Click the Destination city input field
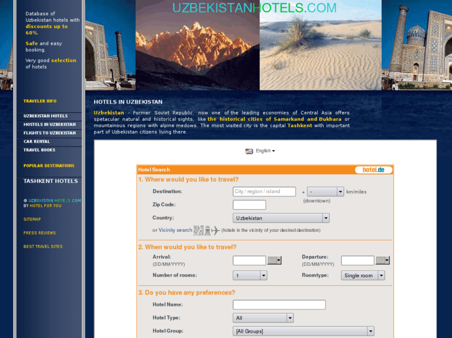This screenshot has height=338, width=452. (264, 192)
